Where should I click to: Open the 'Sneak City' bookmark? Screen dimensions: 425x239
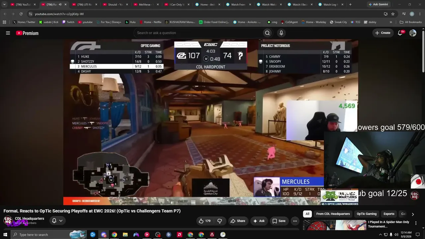[x=338, y=22]
